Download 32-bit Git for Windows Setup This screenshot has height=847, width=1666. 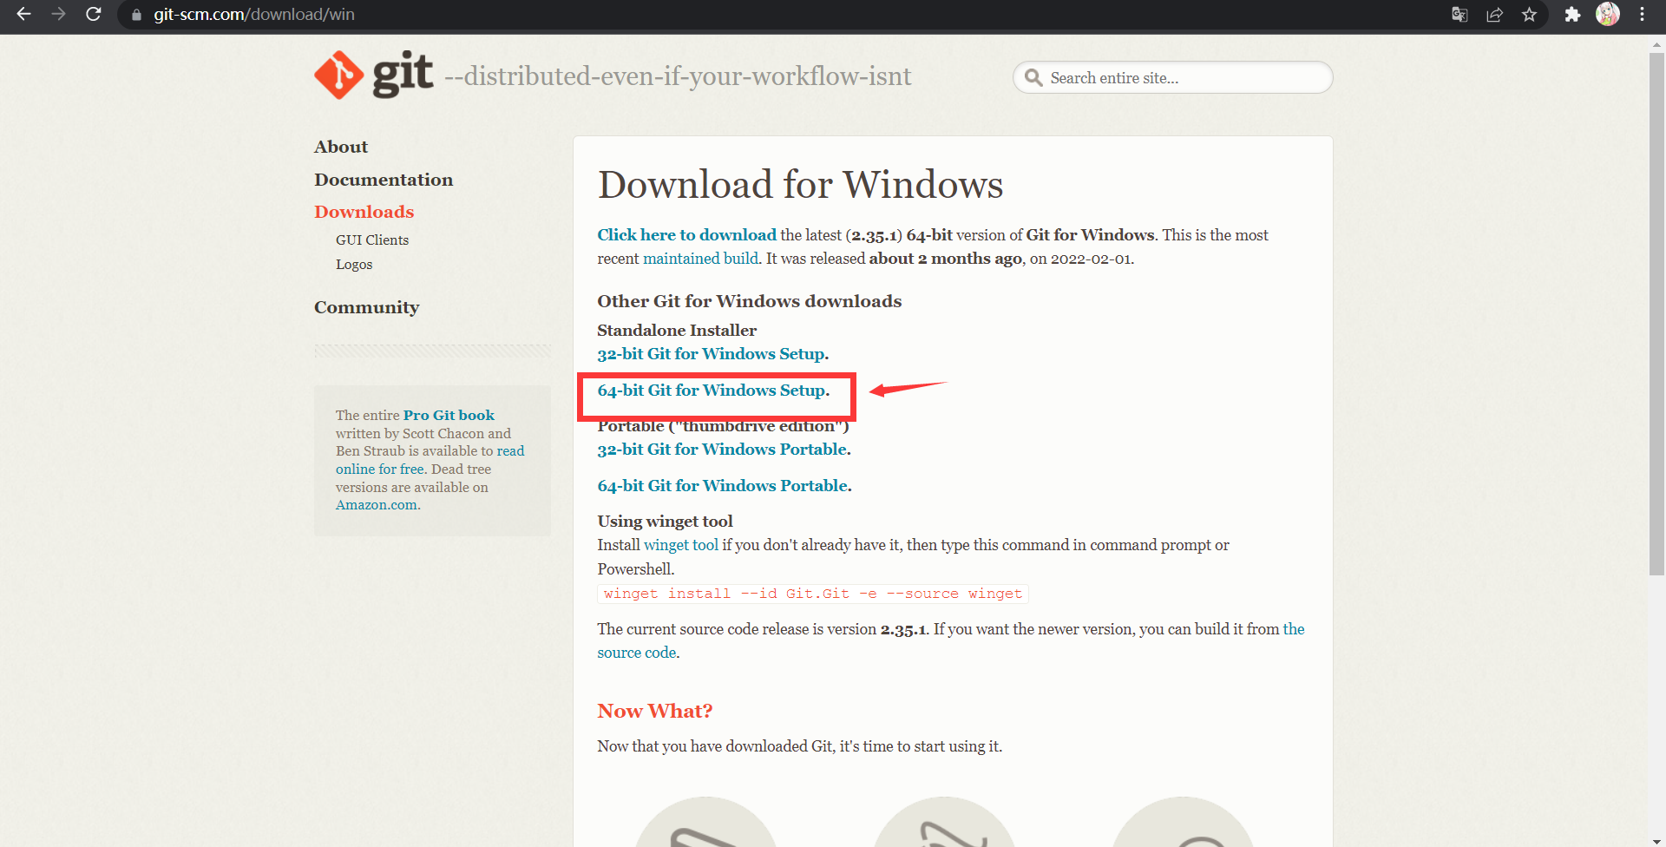712,354
